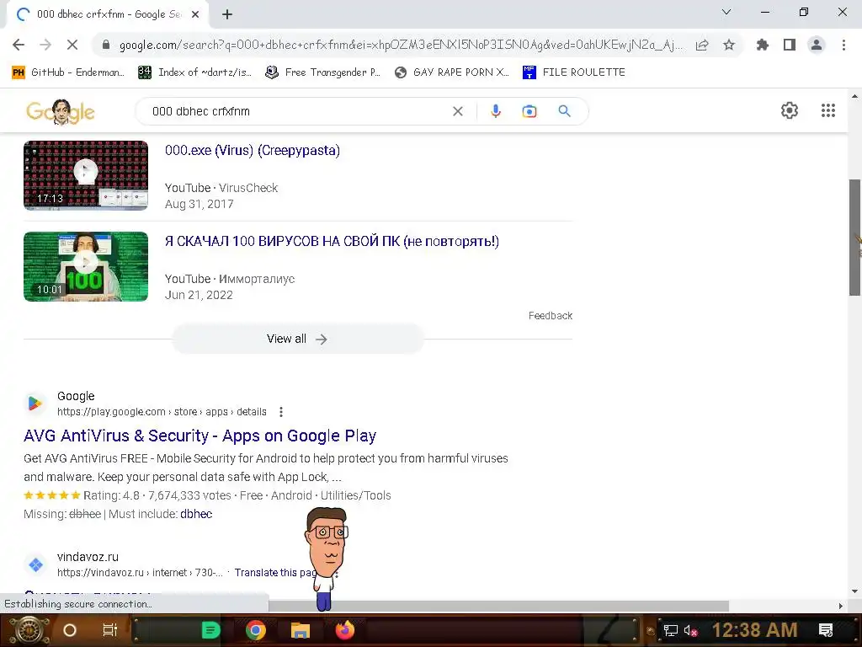Screen dimensions: 862x647
Task: Open more options for the Google Play result
Action: (281, 411)
